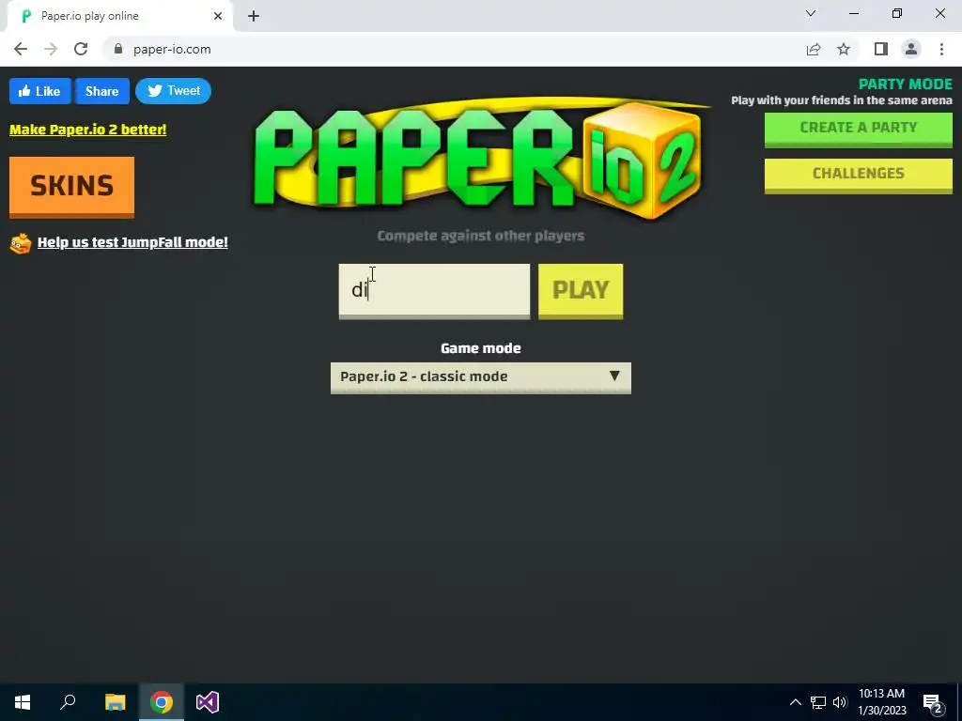Click the Twitter Tweet button

click(173, 91)
